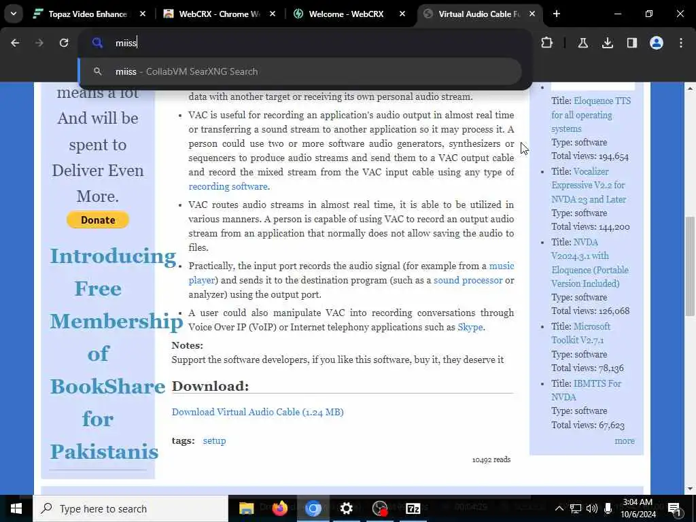Click the microphone tray icon
This screenshot has height=522, width=696.
point(608,508)
